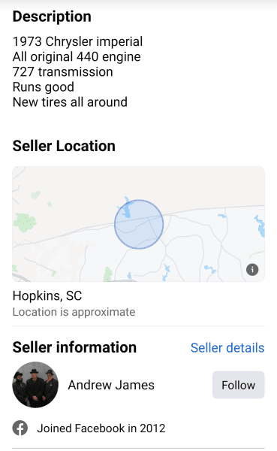Select the "New tires all around" line
This screenshot has height=451, width=277.
(x=70, y=102)
